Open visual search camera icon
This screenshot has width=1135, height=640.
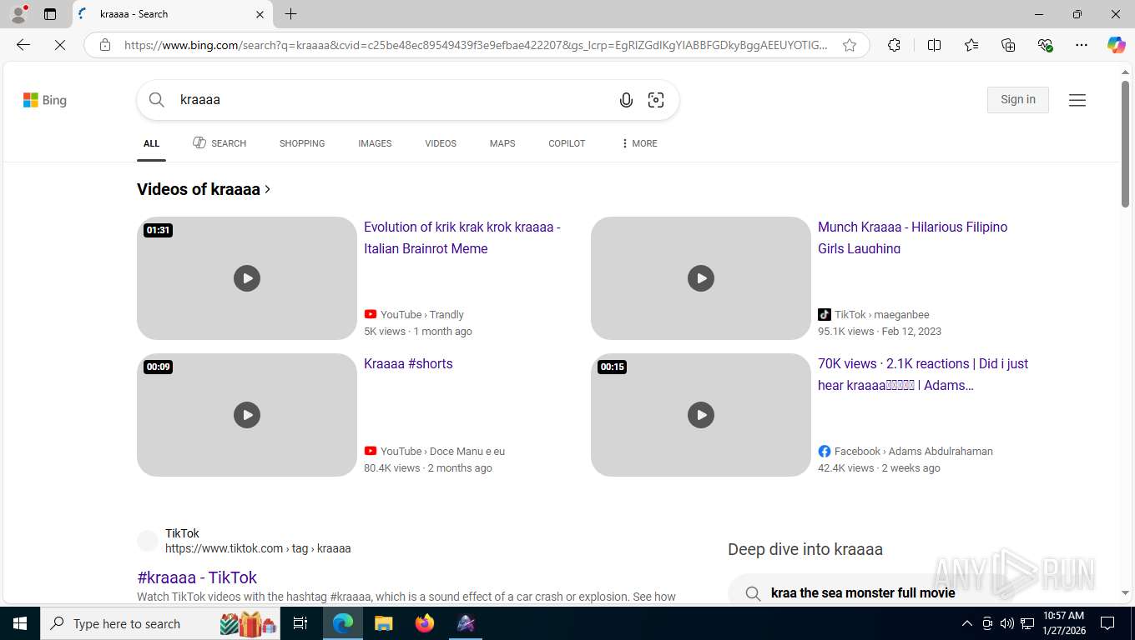[656, 100]
